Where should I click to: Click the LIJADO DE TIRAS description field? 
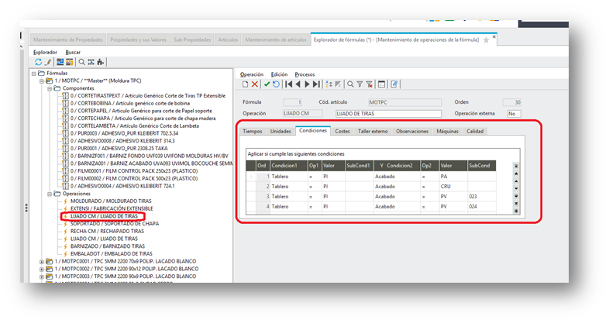[x=388, y=114]
